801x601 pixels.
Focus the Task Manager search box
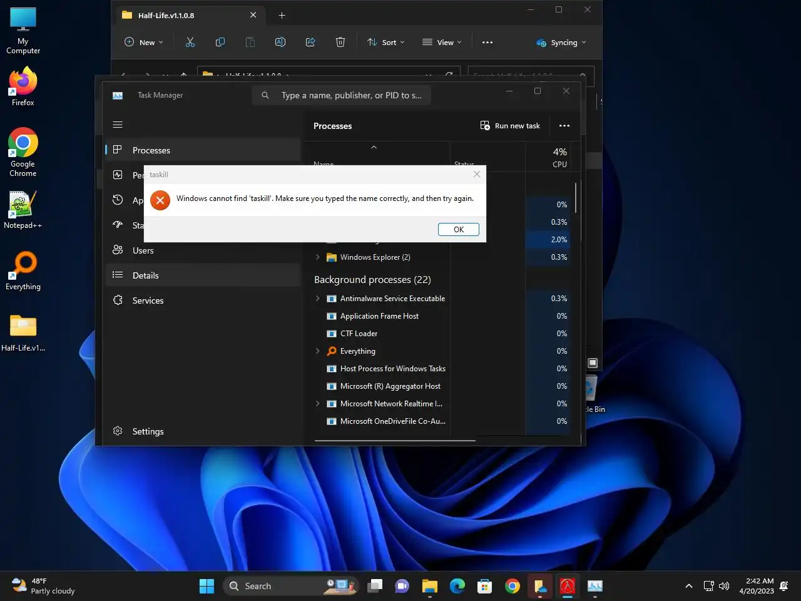[x=342, y=95]
